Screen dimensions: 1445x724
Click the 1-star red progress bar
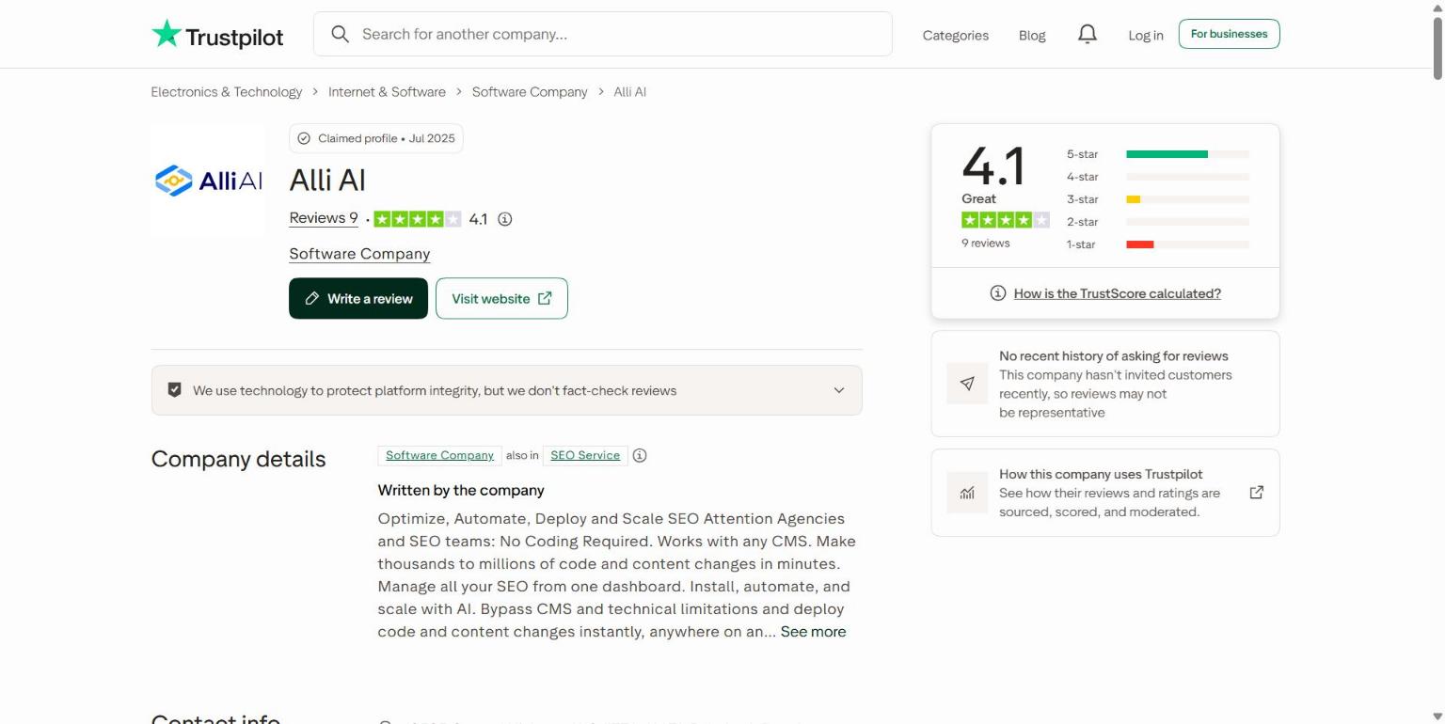1139,244
